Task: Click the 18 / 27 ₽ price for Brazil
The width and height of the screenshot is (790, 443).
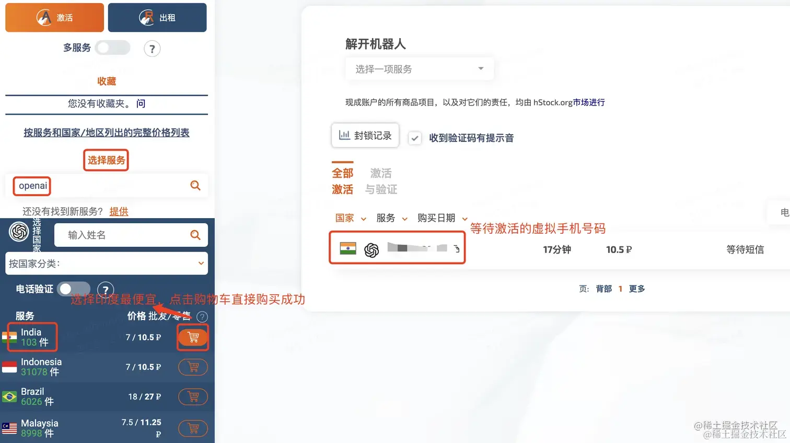Action: pyautogui.click(x=145, y=397)
